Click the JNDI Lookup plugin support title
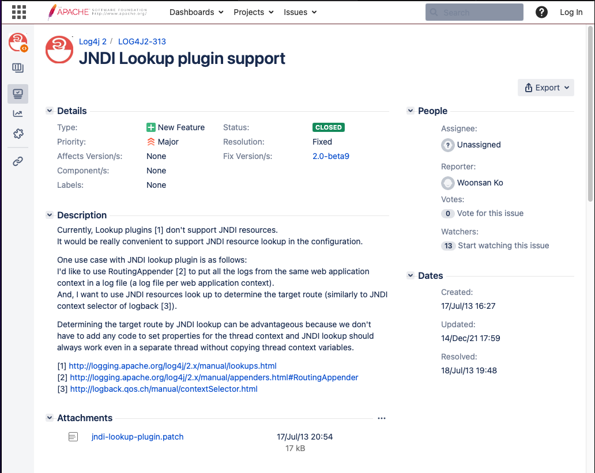595x473 pixels. click(x=182, y=58)
